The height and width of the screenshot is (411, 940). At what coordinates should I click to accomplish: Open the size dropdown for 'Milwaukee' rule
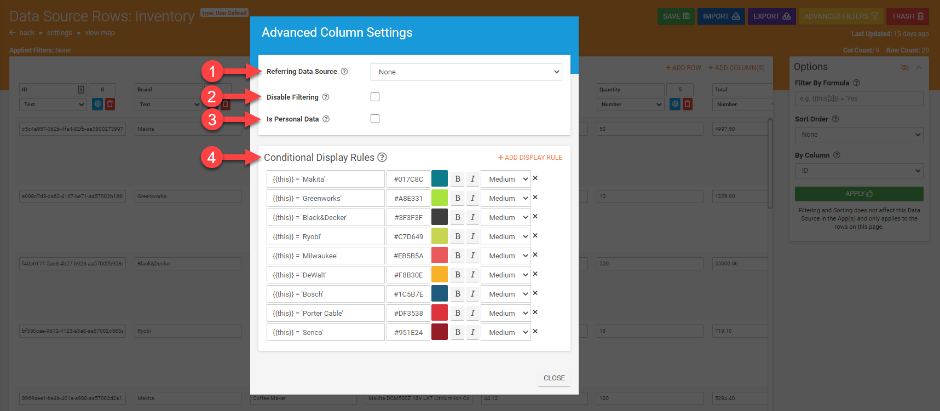pyautogui.click(x=506, y=256)
